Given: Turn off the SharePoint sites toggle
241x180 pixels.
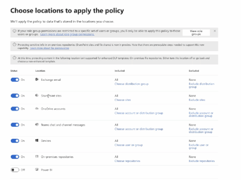Looking at the screenshot, I should click(x=15, y=96).
